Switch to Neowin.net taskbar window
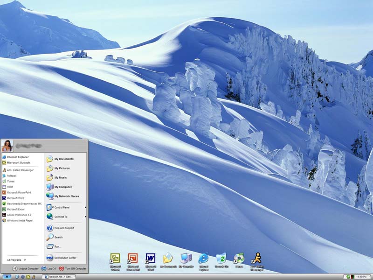This screenshot has height=280, width=373. (x=58, y=277)
